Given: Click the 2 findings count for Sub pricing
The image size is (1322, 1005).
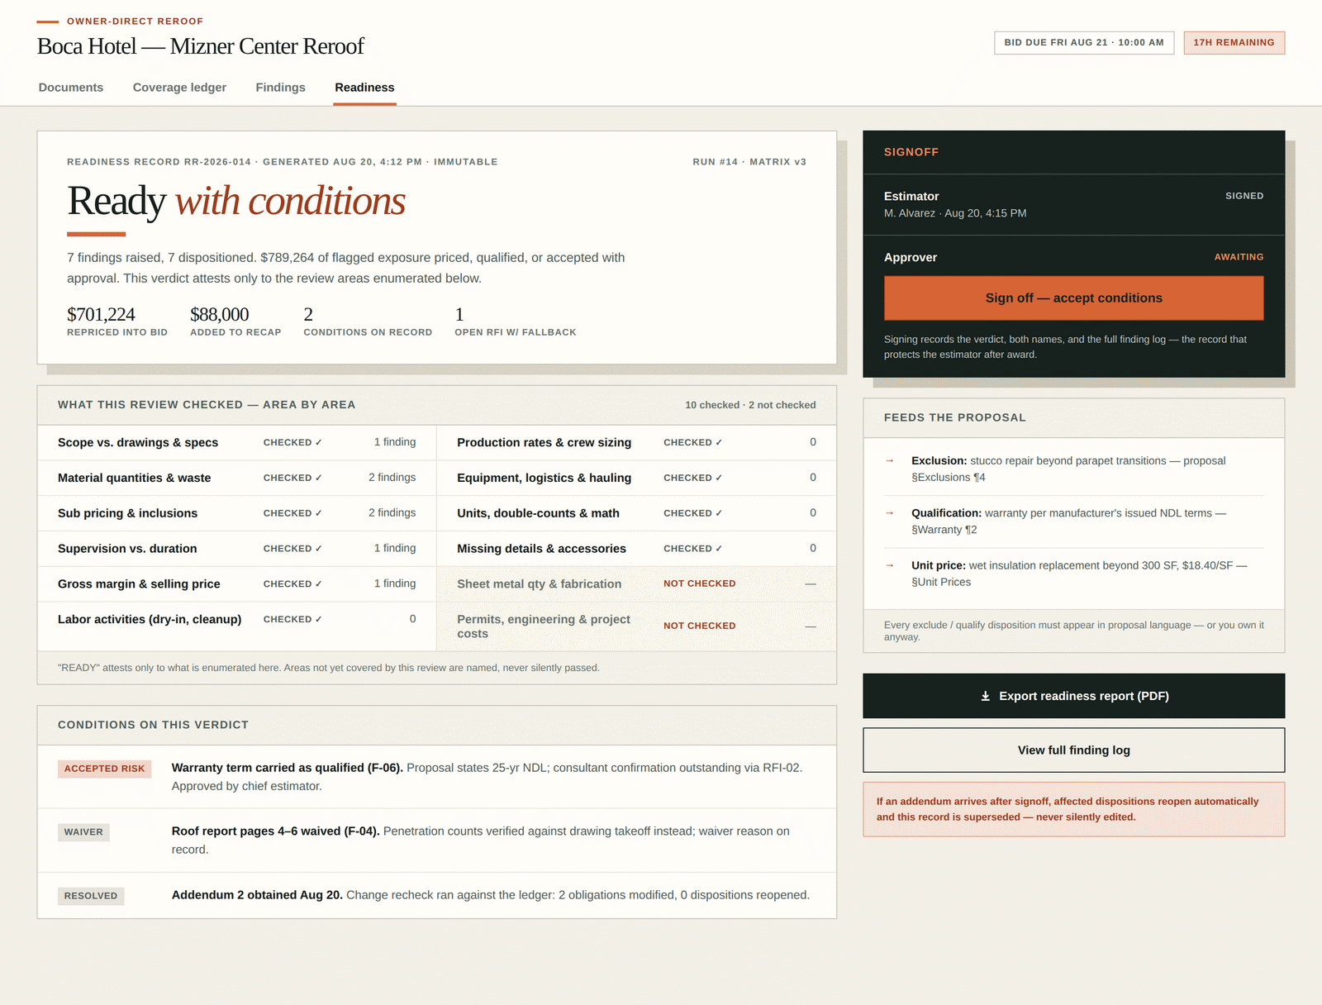Looking at the screenshot, I should point(392,512).
